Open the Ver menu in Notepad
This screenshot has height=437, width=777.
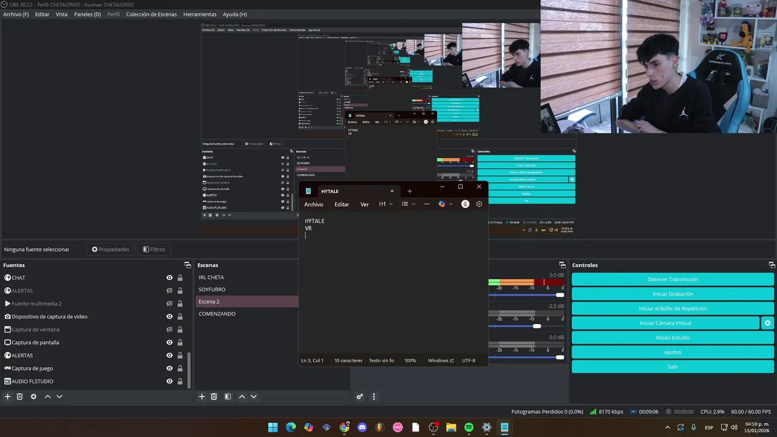pos(364,205)
